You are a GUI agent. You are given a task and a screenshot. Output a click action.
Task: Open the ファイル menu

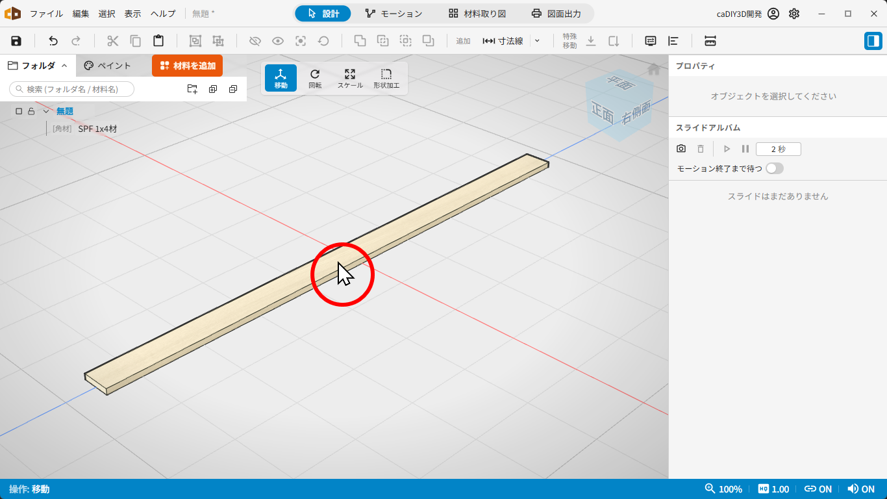[x=46, y=14]
